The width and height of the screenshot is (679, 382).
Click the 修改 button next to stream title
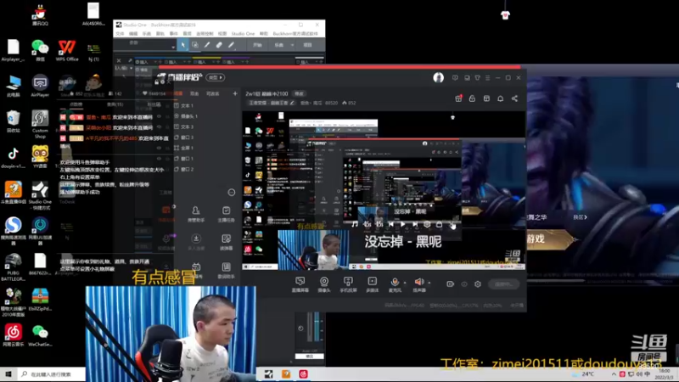[299, 93]
